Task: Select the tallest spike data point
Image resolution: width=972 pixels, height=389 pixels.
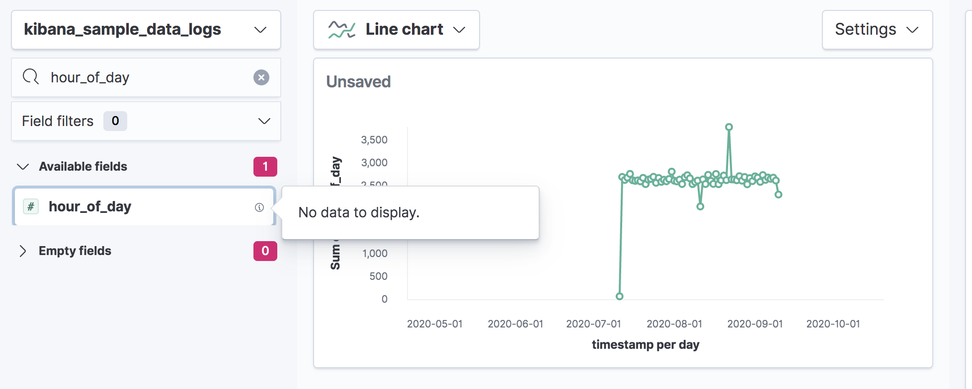Action: [x=729, y=127]
